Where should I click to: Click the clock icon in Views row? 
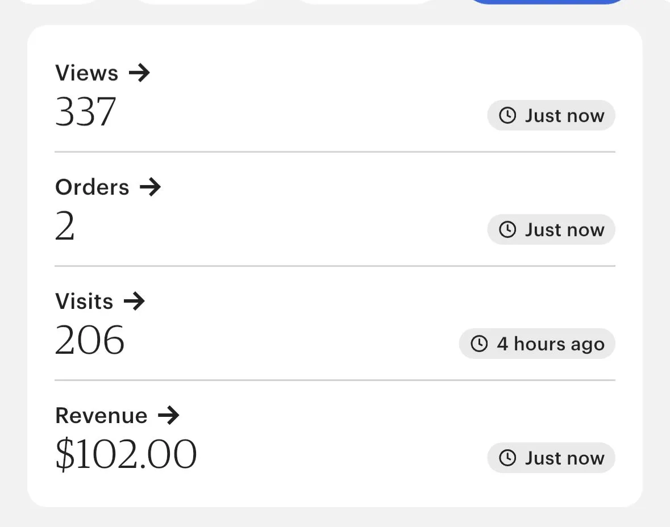[507, 116]
